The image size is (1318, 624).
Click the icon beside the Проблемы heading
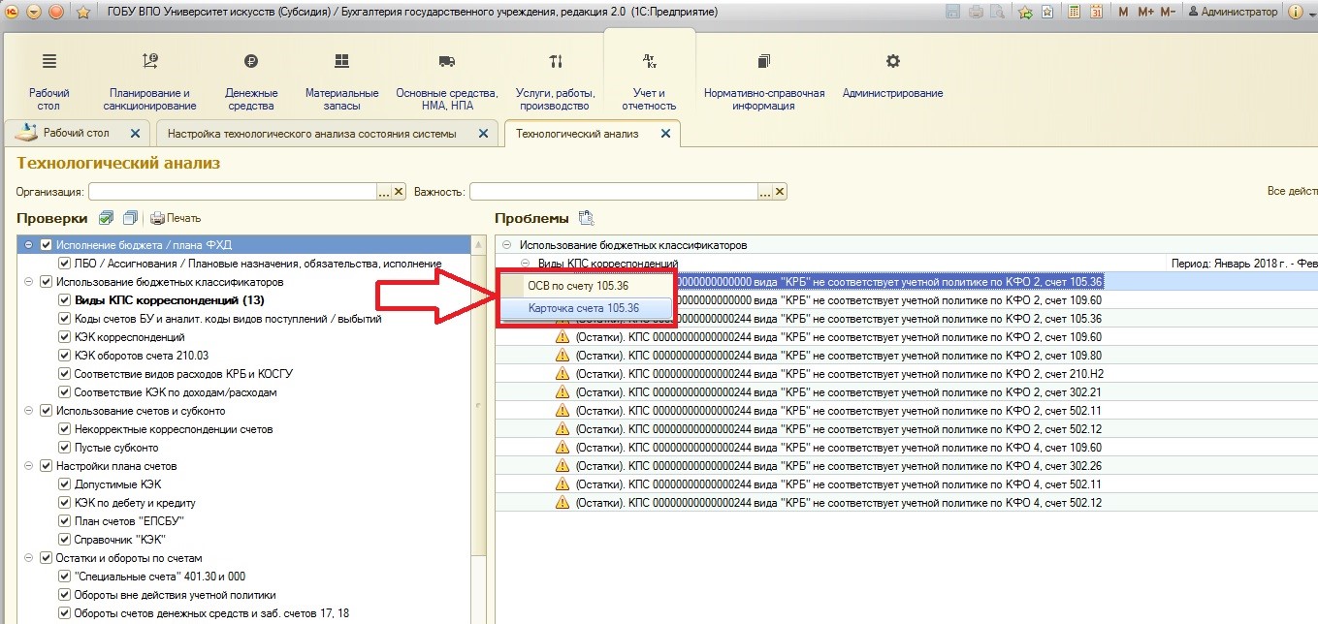tap(586, 218)
